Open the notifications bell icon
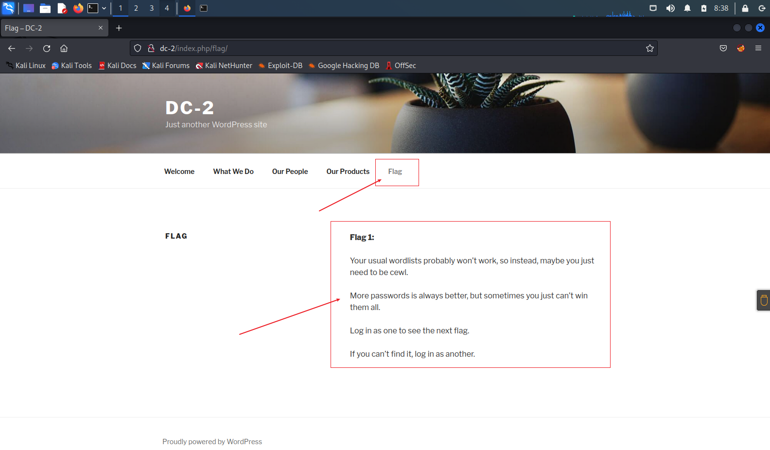The height and width of the screenshot is (450, 770). [687, 8]
